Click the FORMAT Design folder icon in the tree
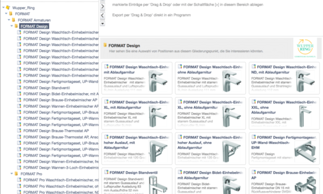The image size is (323, 194). click(16, 26)
